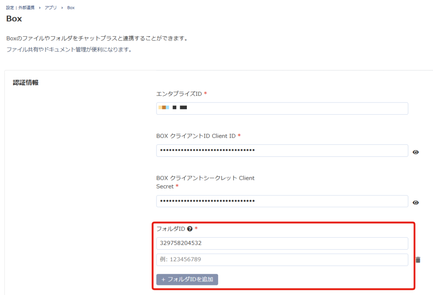
Task: Focus the エンタプライズID input field
Action: coord(282,108)
